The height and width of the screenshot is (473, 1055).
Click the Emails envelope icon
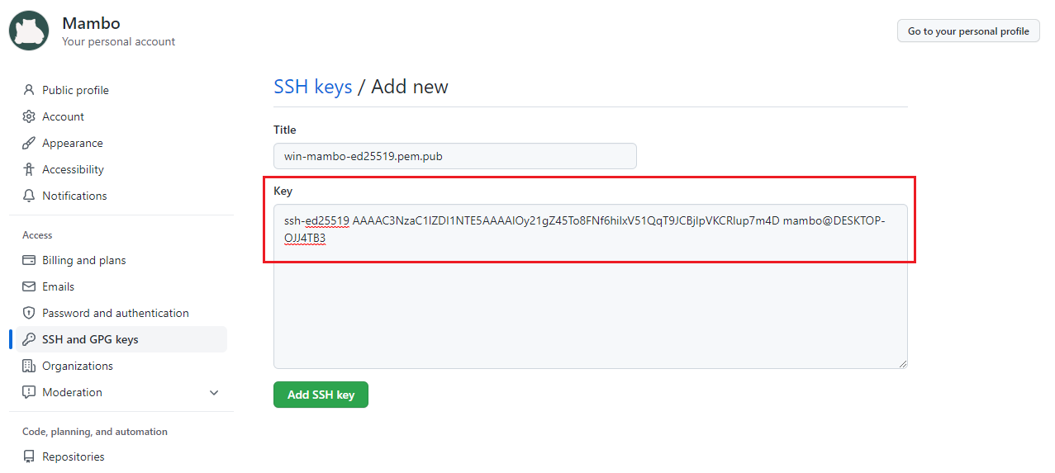click(x=29, y=286)
